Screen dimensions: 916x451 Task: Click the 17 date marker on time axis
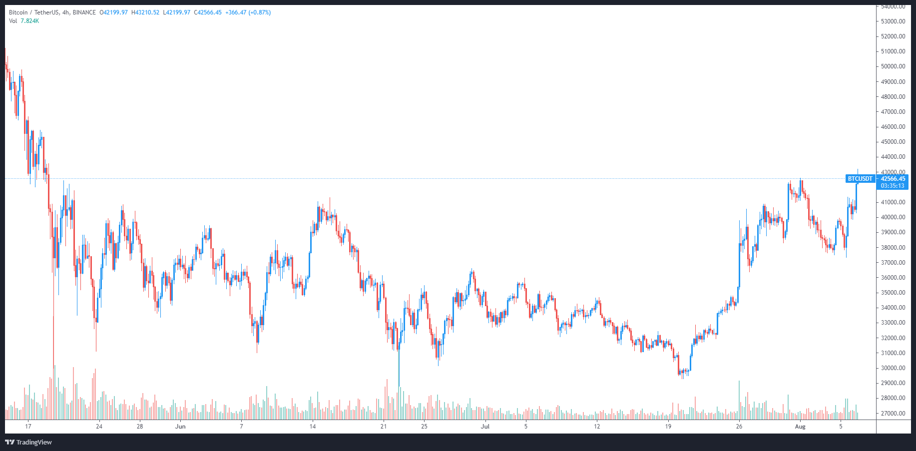[x=28, y=427]
